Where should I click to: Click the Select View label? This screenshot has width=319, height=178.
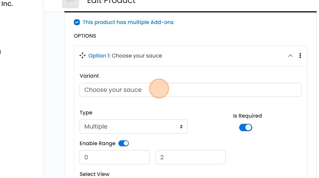pos(94,174)
